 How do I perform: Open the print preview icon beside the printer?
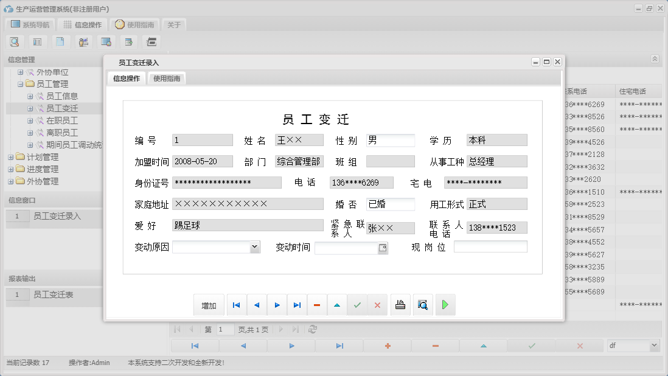click(x=423, y=305)
